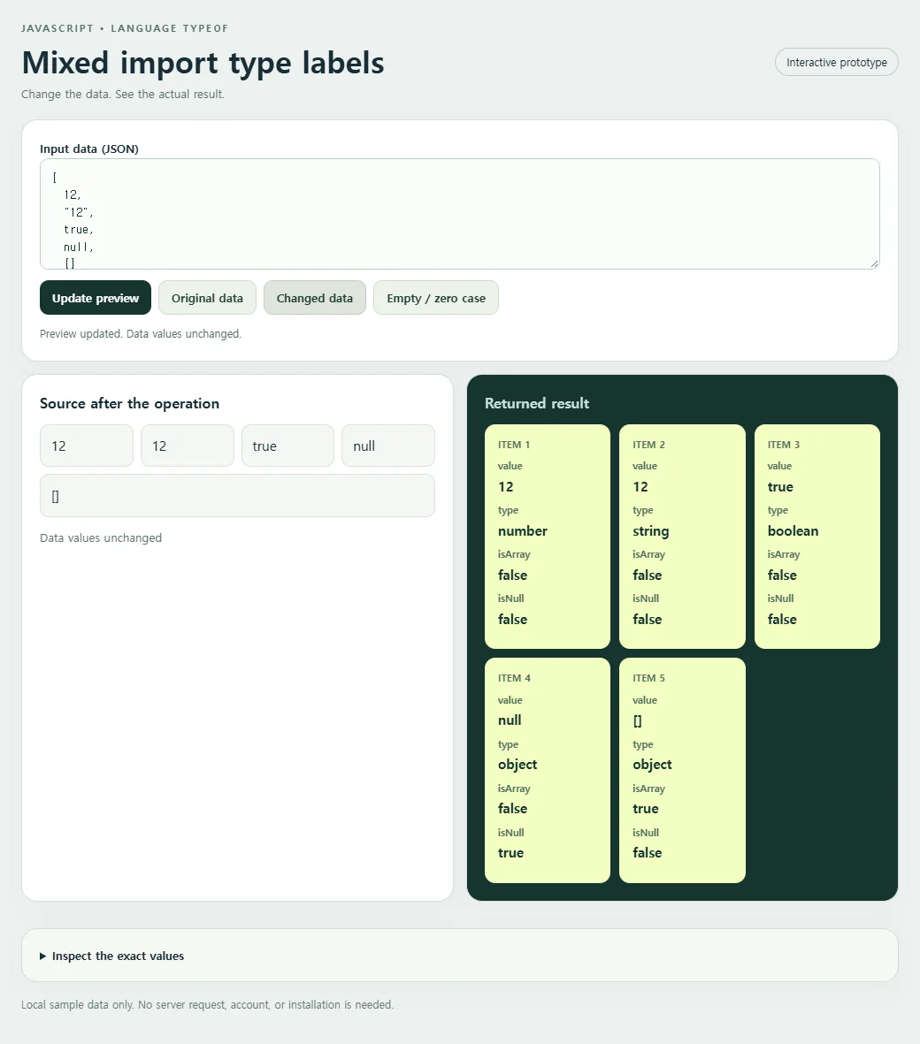Click the 'true' value in ITEM 3 card
The width and height of the screenshot is (920, 1044).
[780, 487]
